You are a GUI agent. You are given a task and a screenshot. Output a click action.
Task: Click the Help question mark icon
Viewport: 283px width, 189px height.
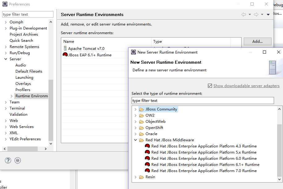(x=8, y=160)
